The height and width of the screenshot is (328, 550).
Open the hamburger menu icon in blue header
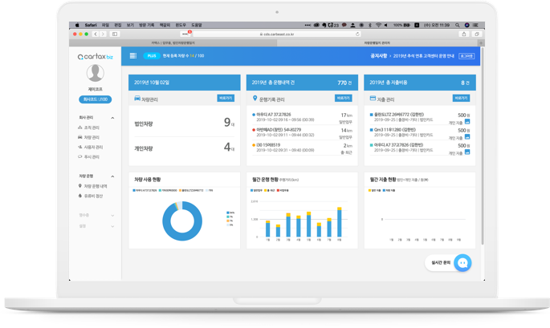point(133,55)
